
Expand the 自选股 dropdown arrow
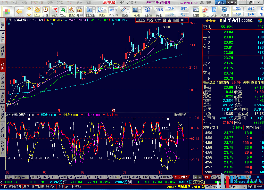tap(94, 10)
